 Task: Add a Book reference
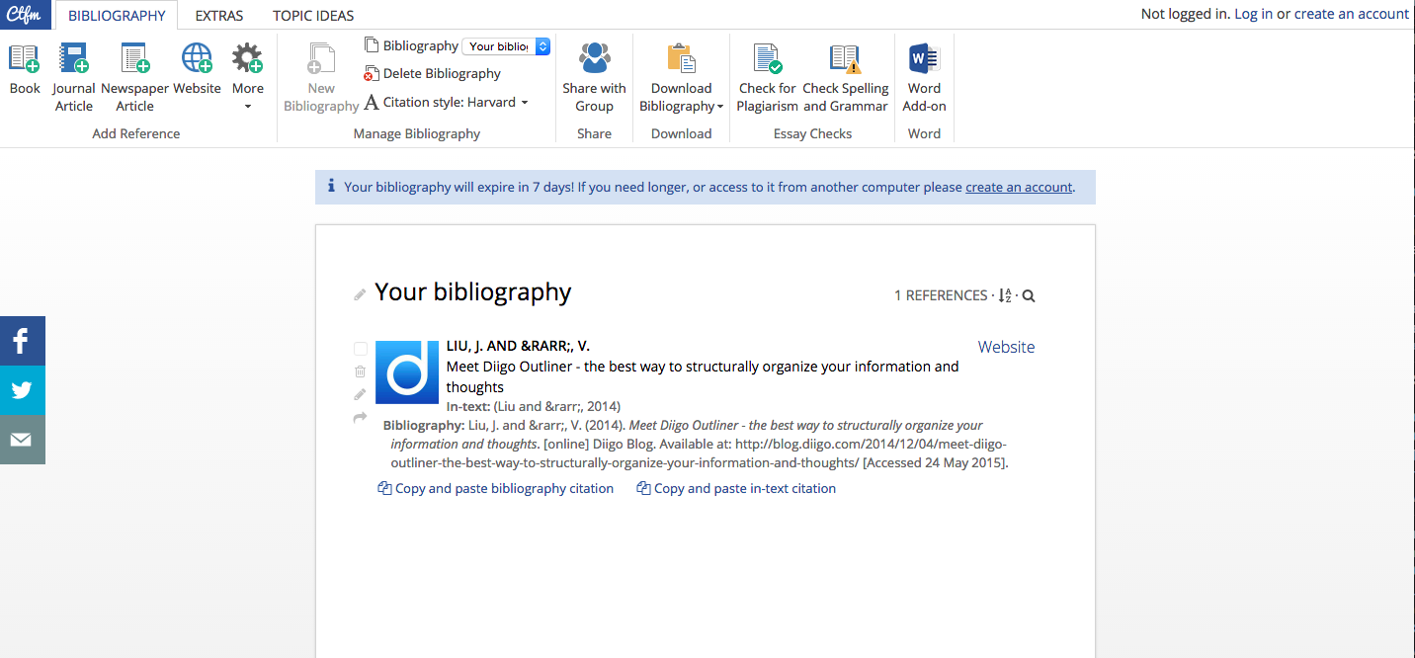point(25,69)
